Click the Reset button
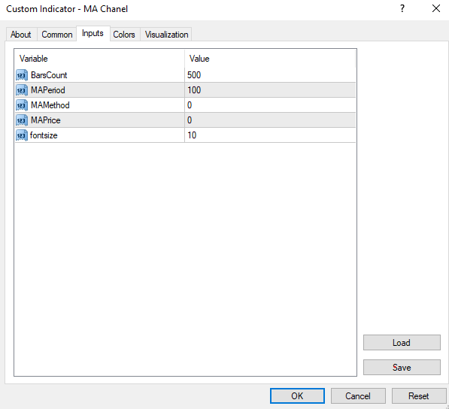The image size is (449, 409). pos(419,396)
